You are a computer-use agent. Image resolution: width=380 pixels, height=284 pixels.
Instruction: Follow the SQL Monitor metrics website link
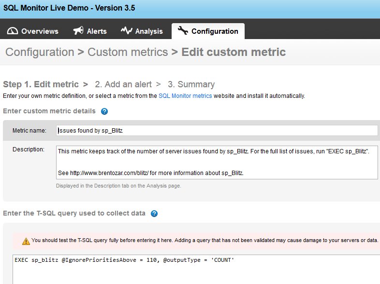pos(185,96)
